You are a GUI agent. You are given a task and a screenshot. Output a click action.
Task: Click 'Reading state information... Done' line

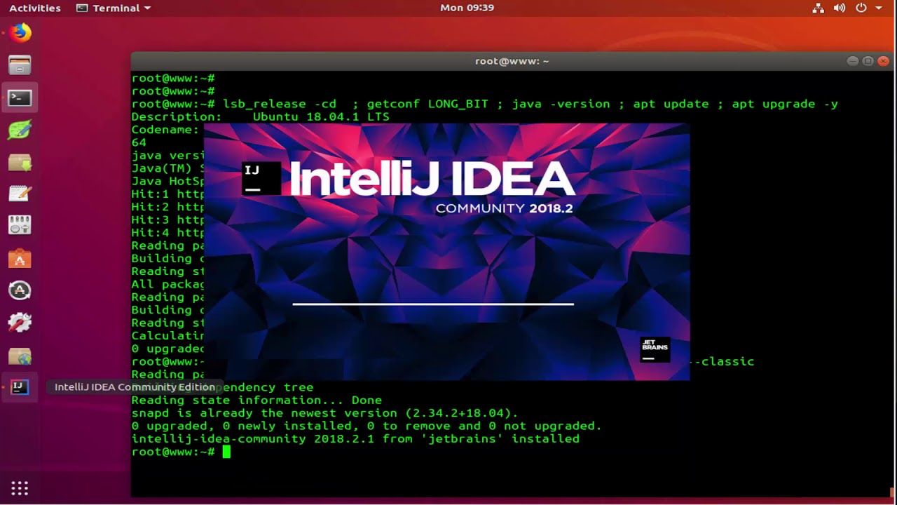pos(256,400)
